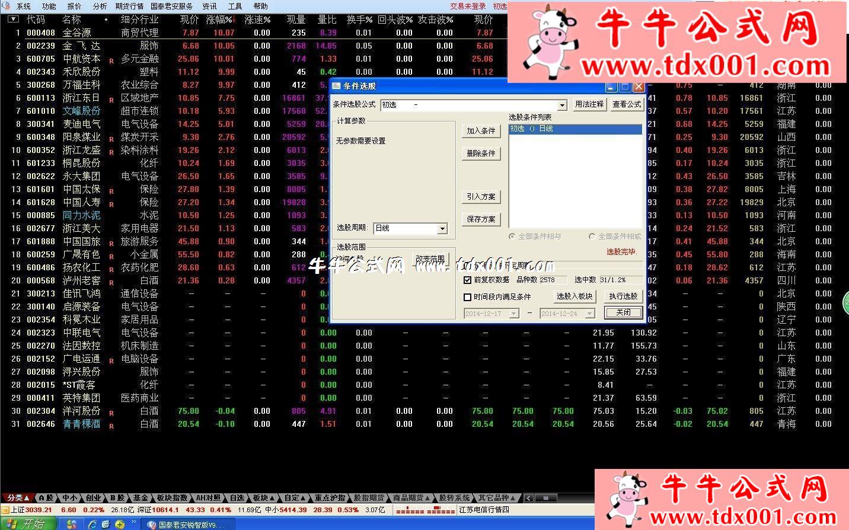Click the 加入条件 button
Screen dimensions: 849x530
pos(480,131)
